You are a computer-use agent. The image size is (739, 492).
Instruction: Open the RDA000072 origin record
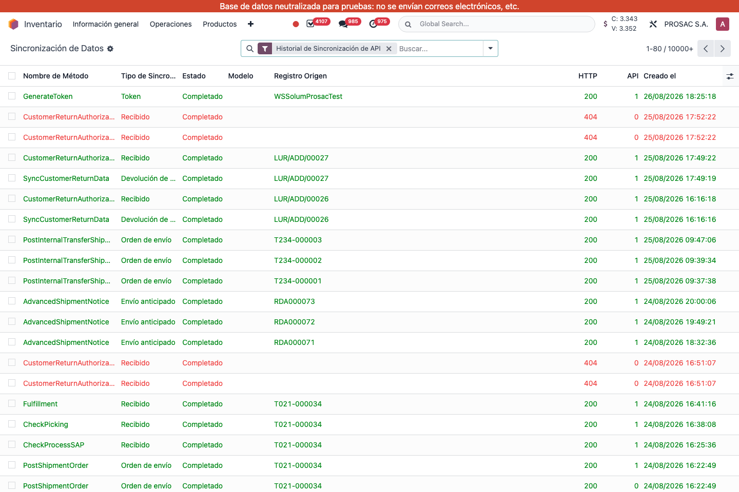coord(295,322)
